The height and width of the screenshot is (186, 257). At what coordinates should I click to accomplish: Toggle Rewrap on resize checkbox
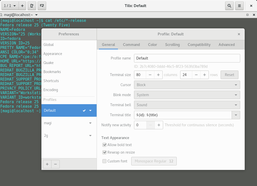point(104,152)
